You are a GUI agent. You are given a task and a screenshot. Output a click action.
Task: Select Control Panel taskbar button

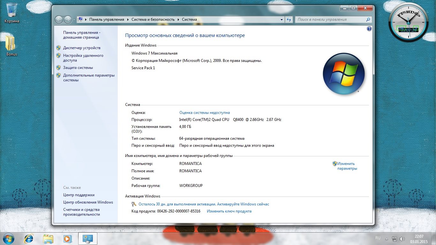pyautogui.click(x=87, y=238)
